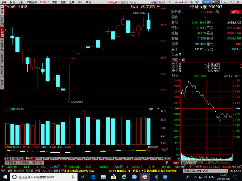Select K线图 in left sidebar
This screenshot has height=181, width=242.
point(2,32)
